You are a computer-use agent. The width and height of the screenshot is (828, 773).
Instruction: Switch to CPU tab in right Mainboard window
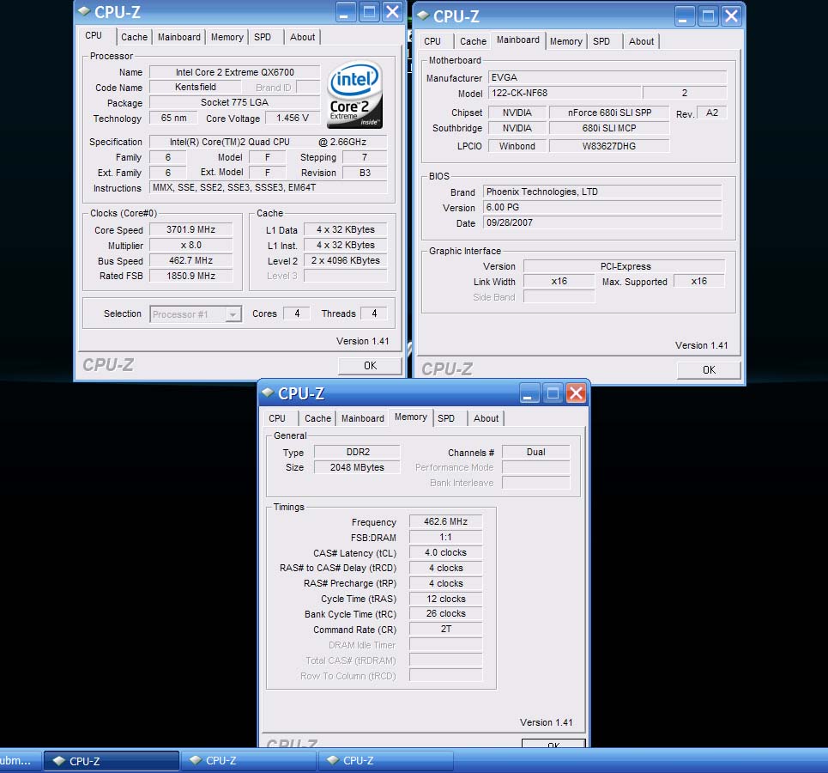432,41
